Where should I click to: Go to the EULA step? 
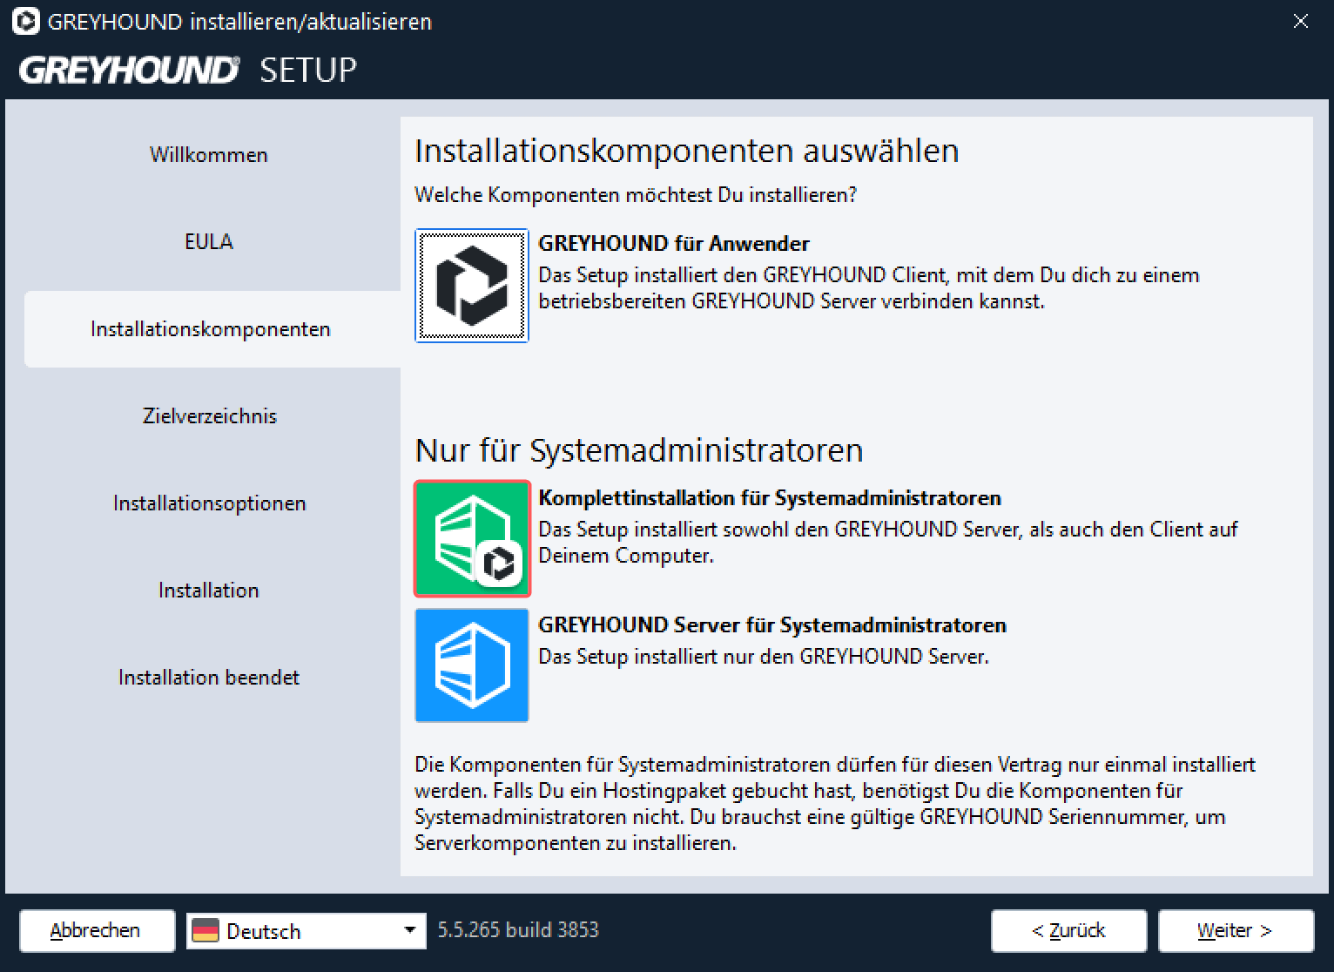[209, 242]
